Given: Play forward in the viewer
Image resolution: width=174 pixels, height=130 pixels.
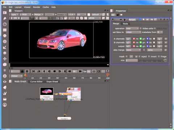Looking at the screenshot, I should coord(65,71).
